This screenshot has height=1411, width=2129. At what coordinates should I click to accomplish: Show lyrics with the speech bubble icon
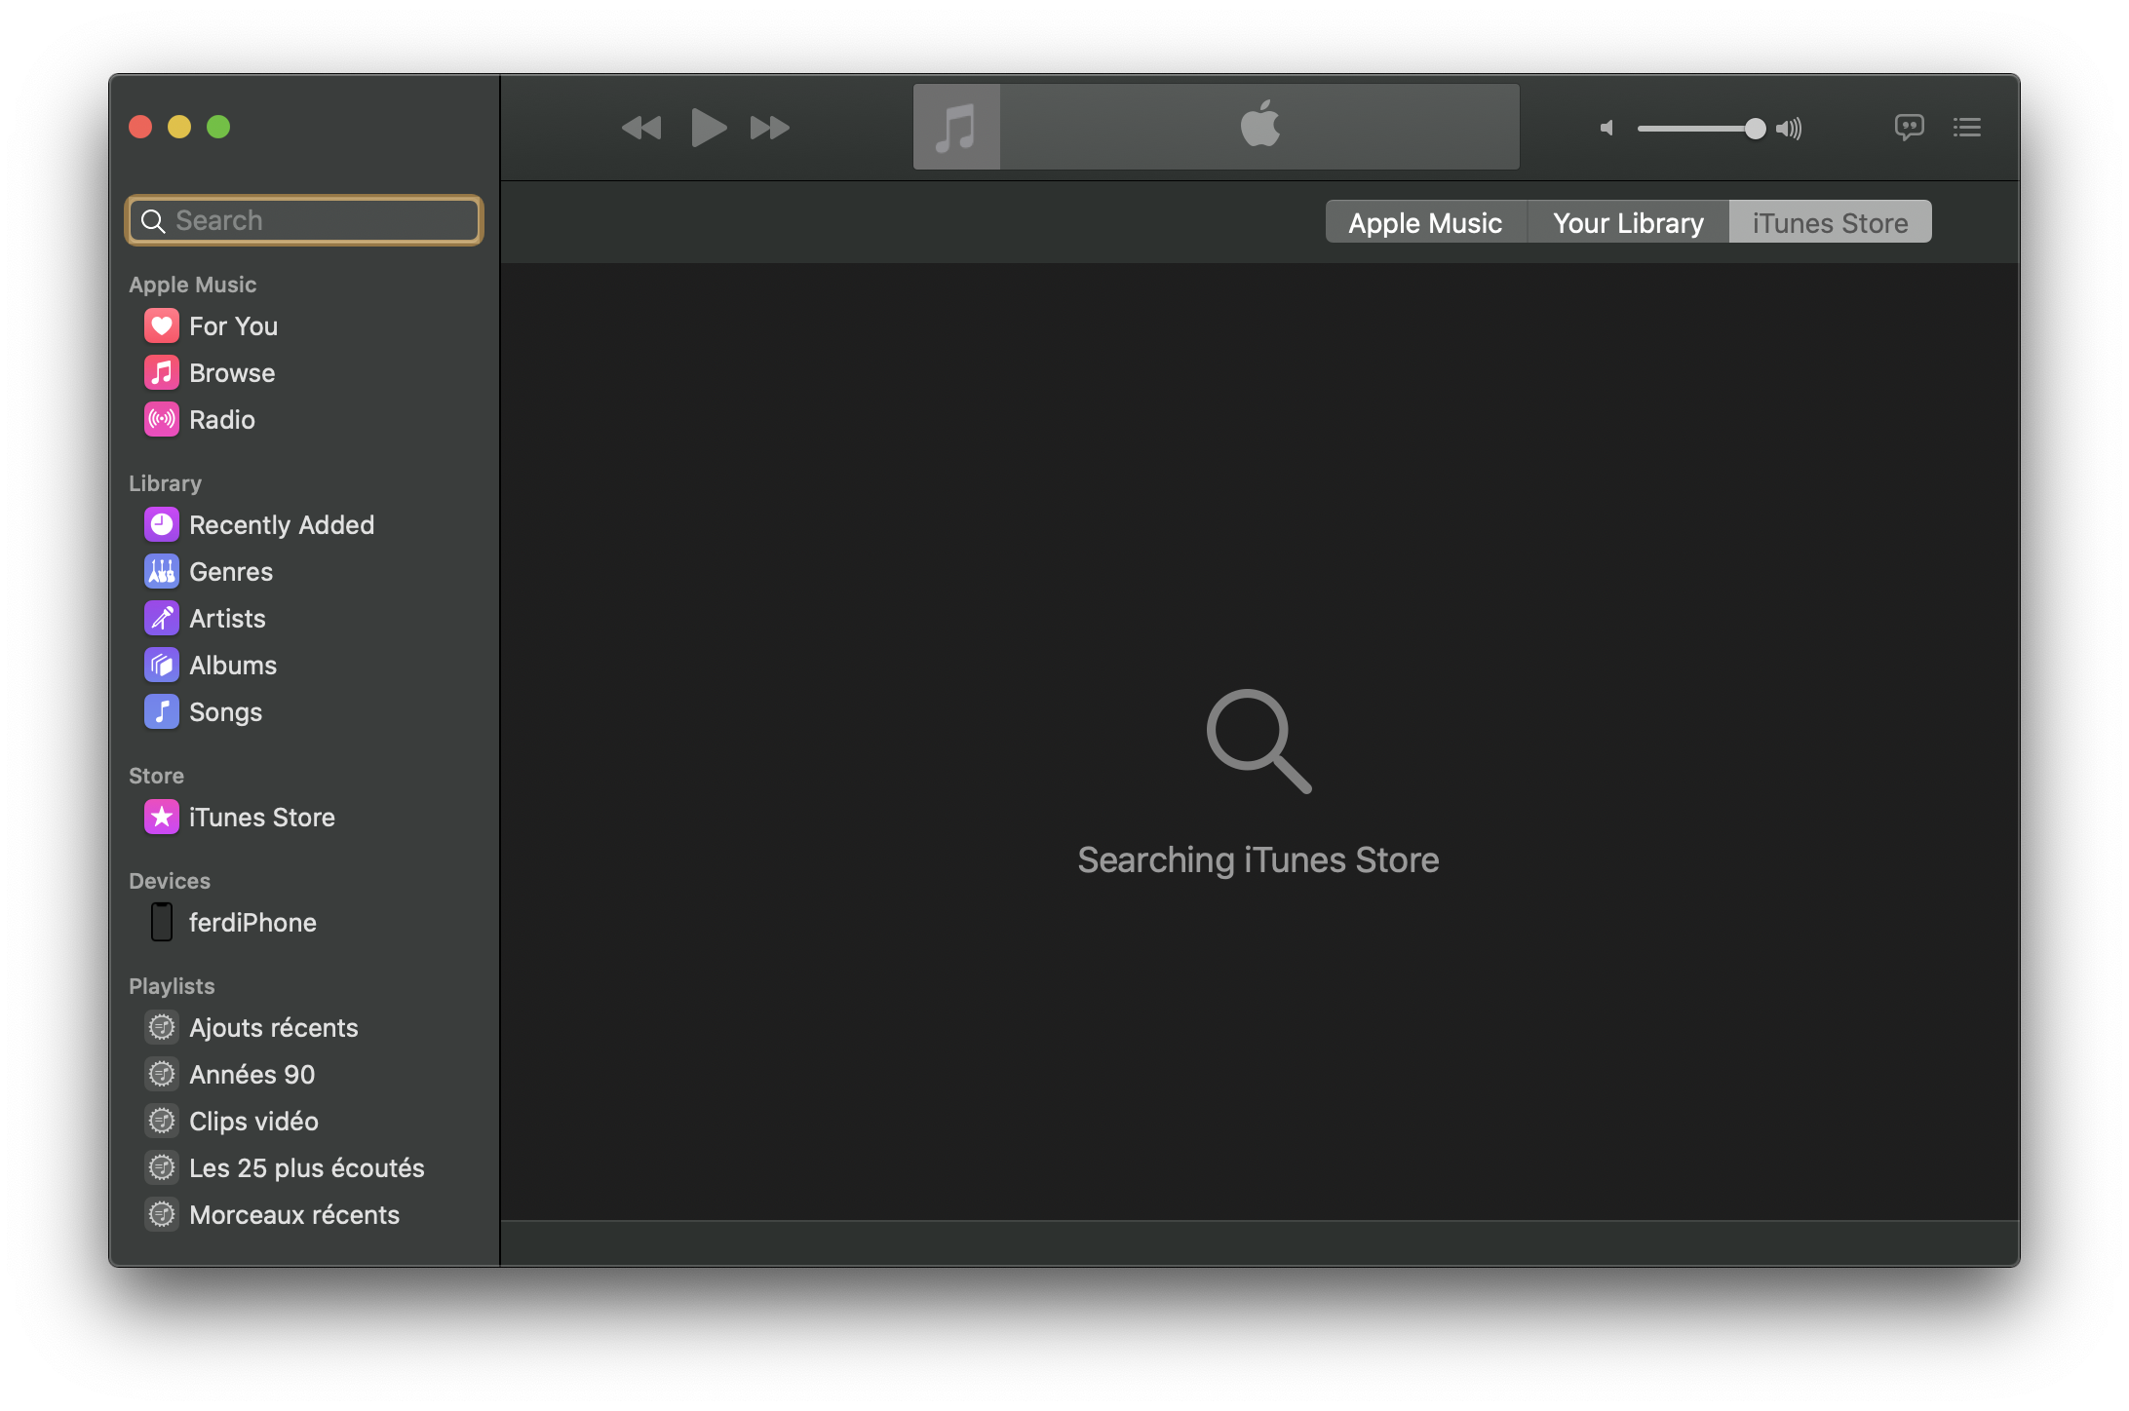tap(1909, 128)
